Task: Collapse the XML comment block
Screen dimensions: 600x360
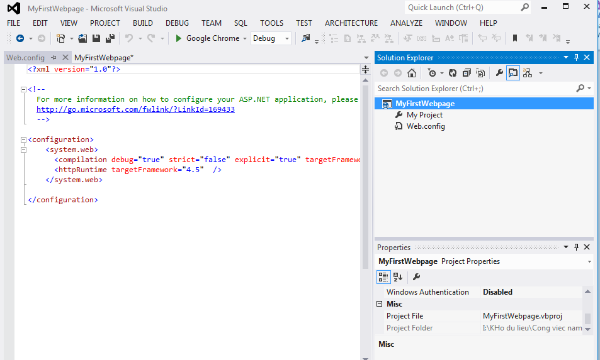Action: [x=23, y=89]
